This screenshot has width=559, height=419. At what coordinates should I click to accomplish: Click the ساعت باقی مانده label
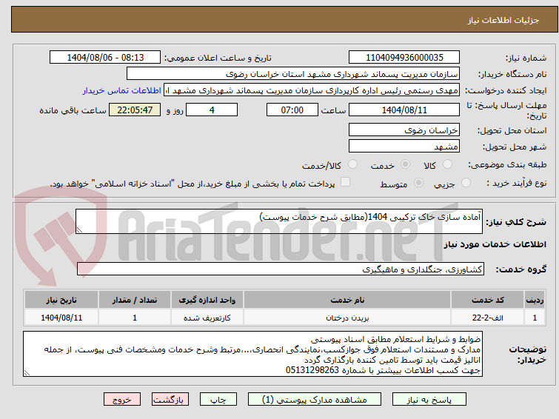[73, 110]
